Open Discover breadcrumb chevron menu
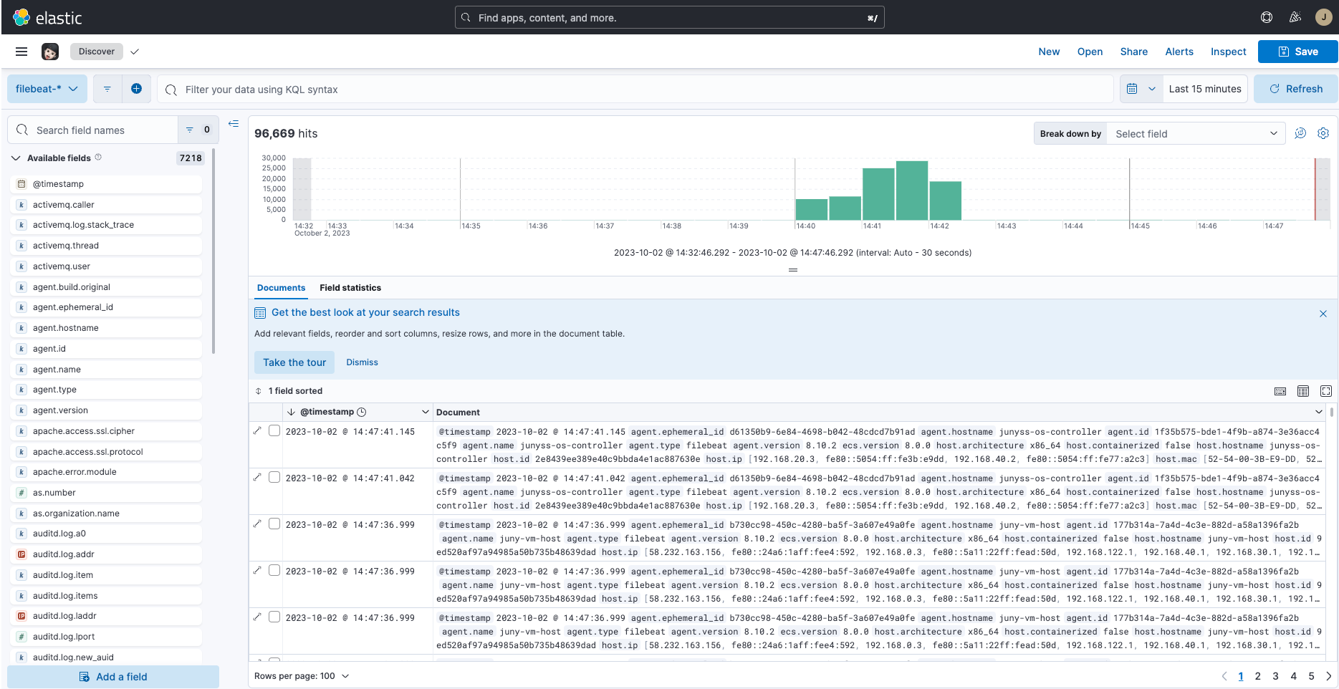Viewport: 1339px width, 689px height. click(135, 52)
